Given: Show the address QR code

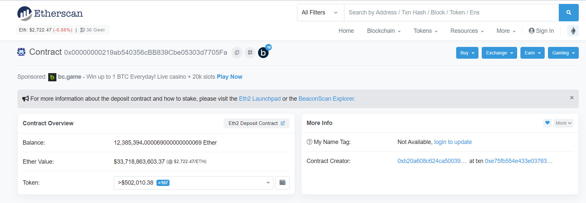Looking at the screenshot, I should pos(250,52).
